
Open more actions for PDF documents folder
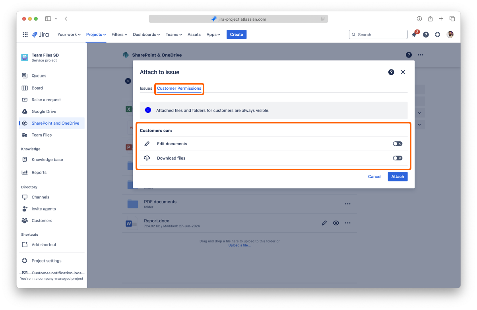pos(347,204)
